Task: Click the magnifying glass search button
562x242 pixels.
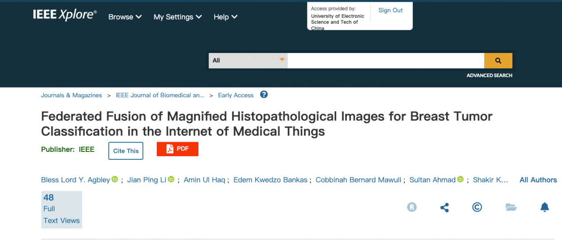Action: pyautogui.click(x=498, y=61)
